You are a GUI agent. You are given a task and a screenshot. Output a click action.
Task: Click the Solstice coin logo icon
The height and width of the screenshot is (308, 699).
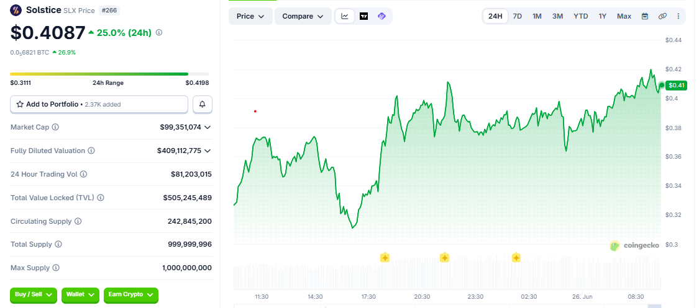point(16,10)
